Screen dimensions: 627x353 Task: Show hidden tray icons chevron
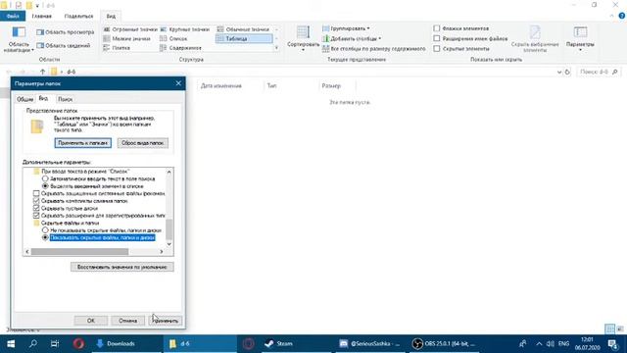tap(539, 344)
